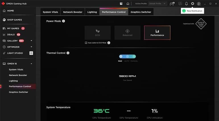
Task: Open the user profile avatar
Action: pyautogui.click(x=199, y=4)
